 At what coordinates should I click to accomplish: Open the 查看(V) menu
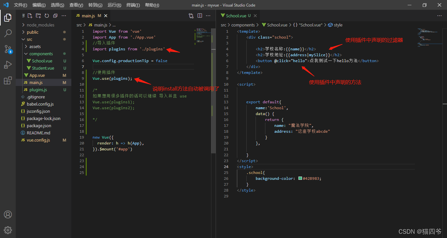(76, 5)
